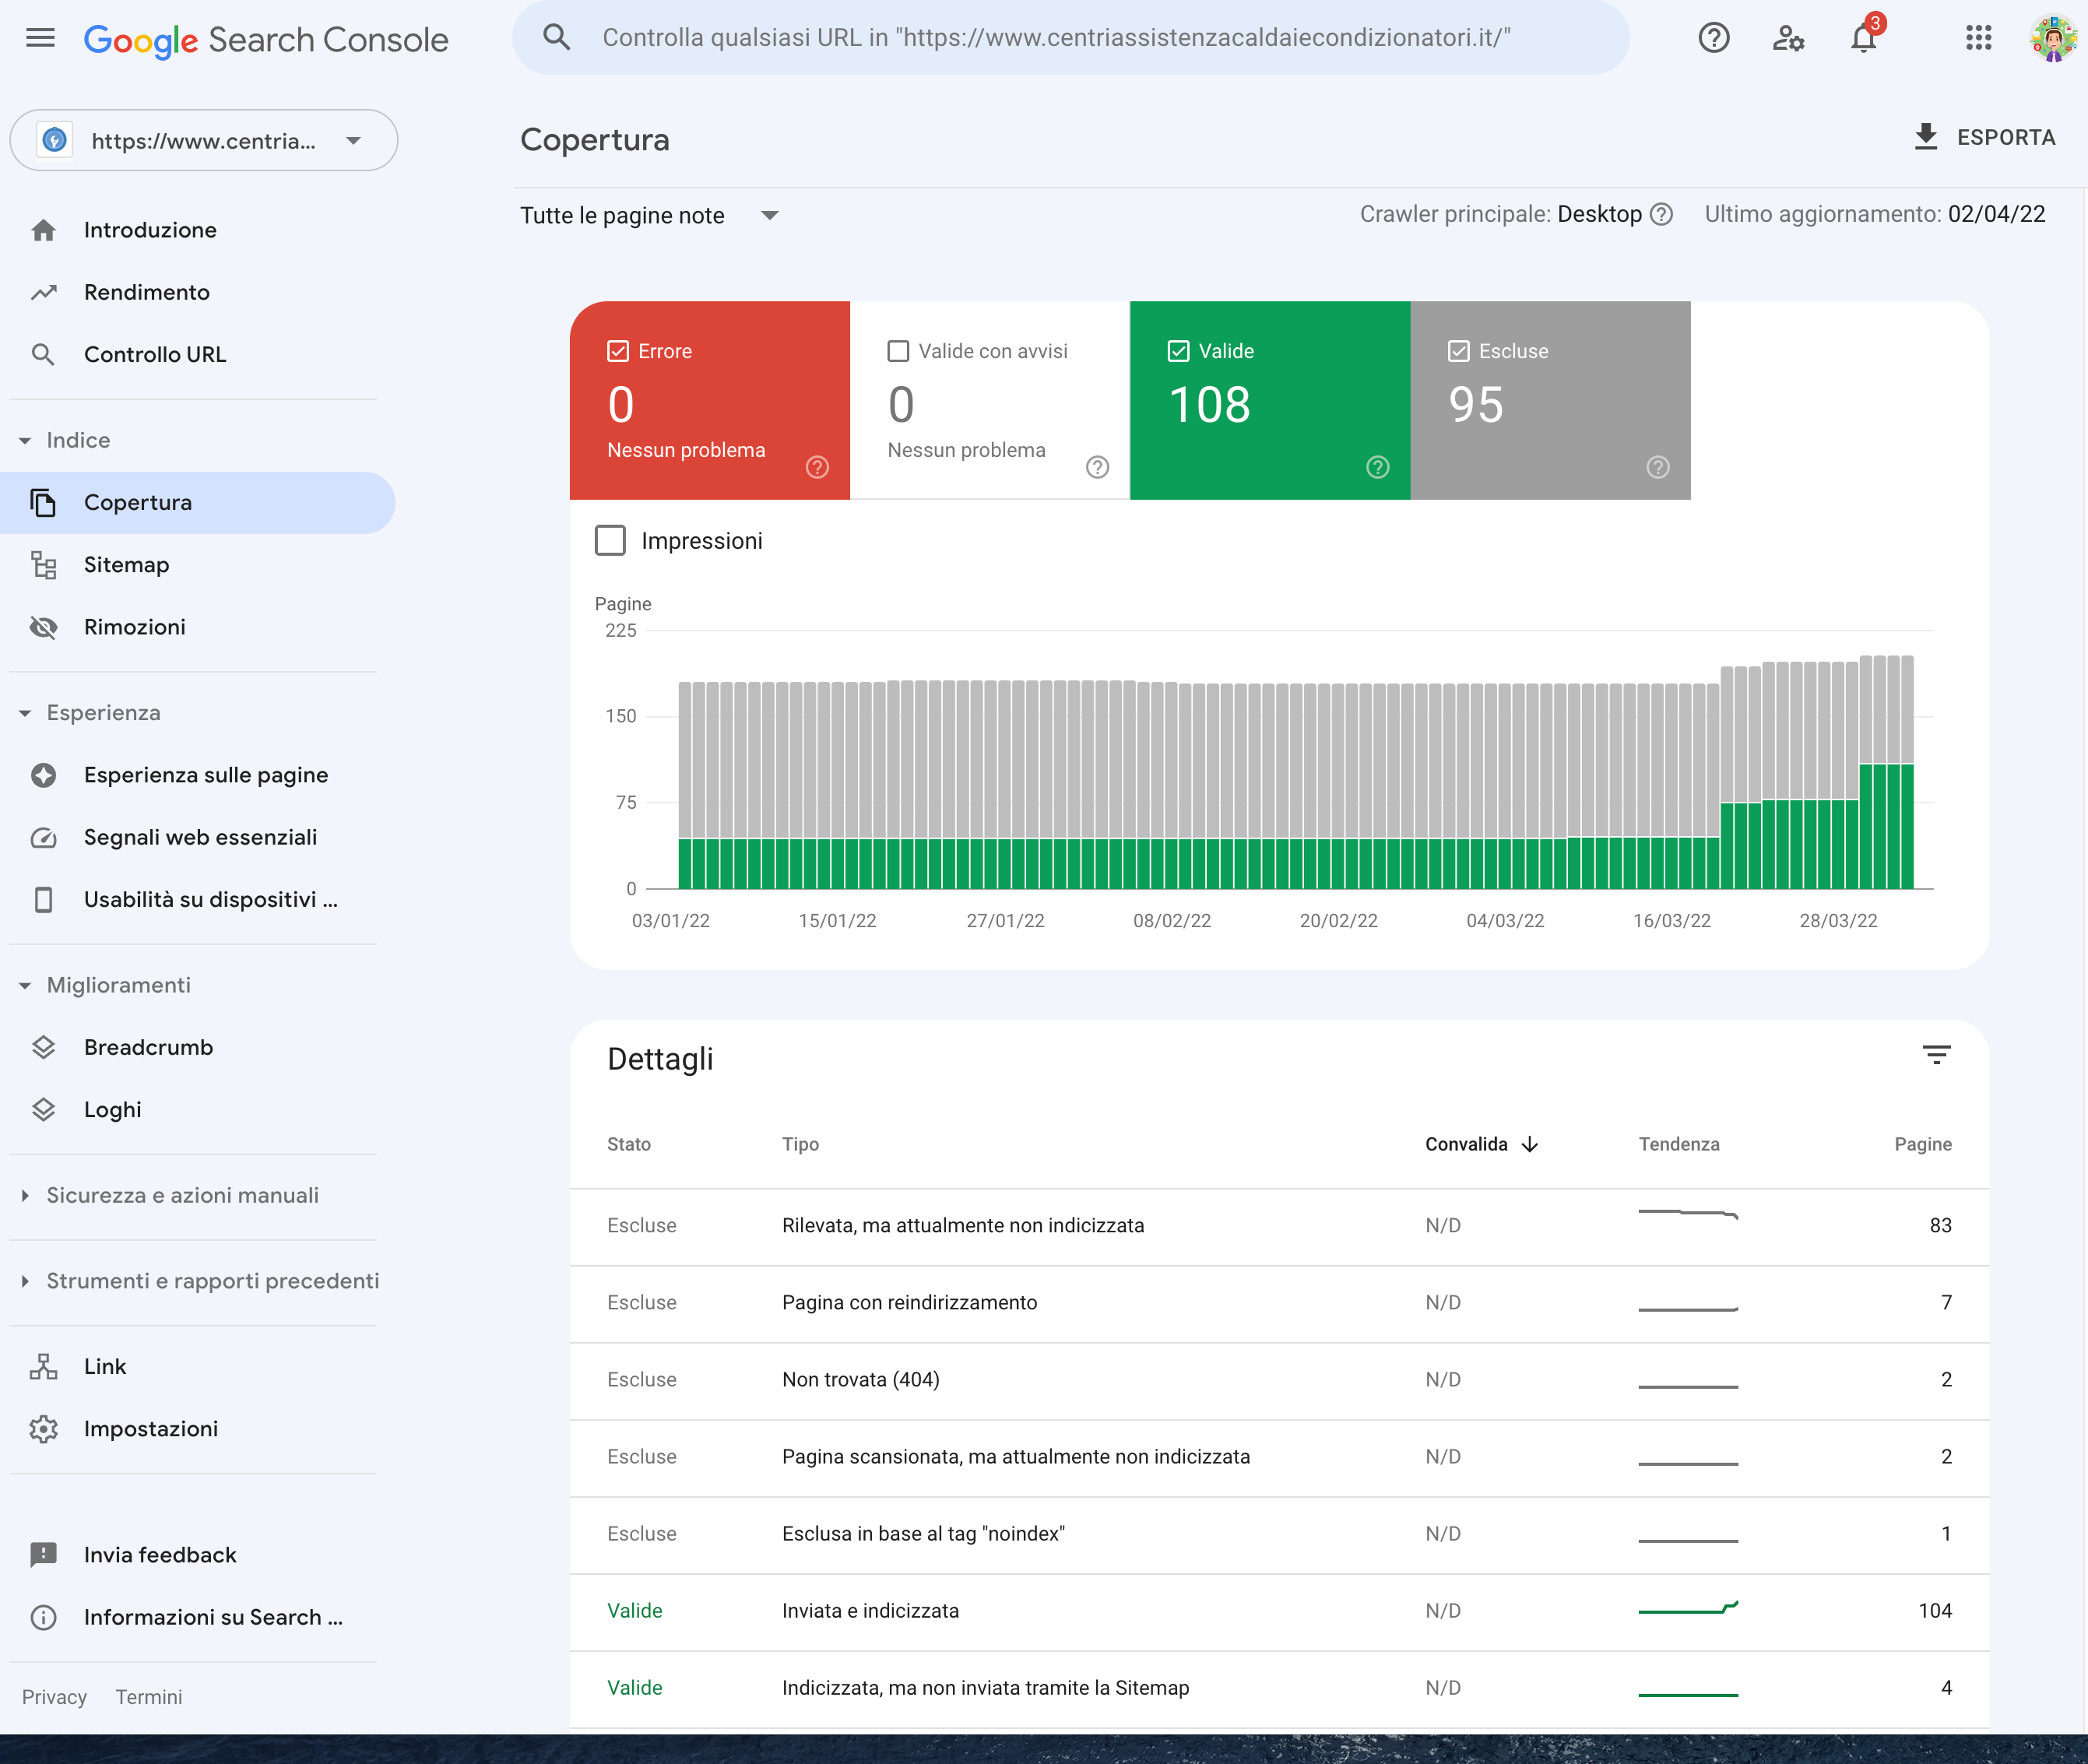Click the search magnifier icon in URL bar
Image resolution: width=2088 pixels, height=1764 pixels.
click(557, 38)
